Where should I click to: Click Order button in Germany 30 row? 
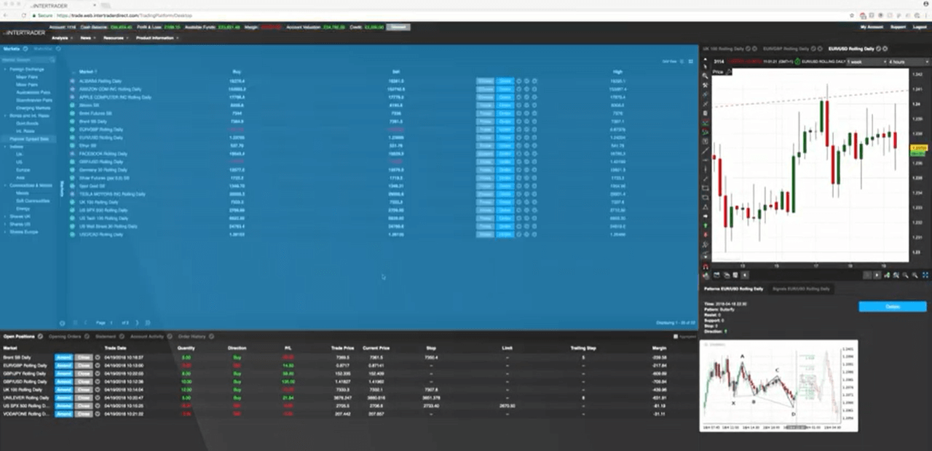505,170
